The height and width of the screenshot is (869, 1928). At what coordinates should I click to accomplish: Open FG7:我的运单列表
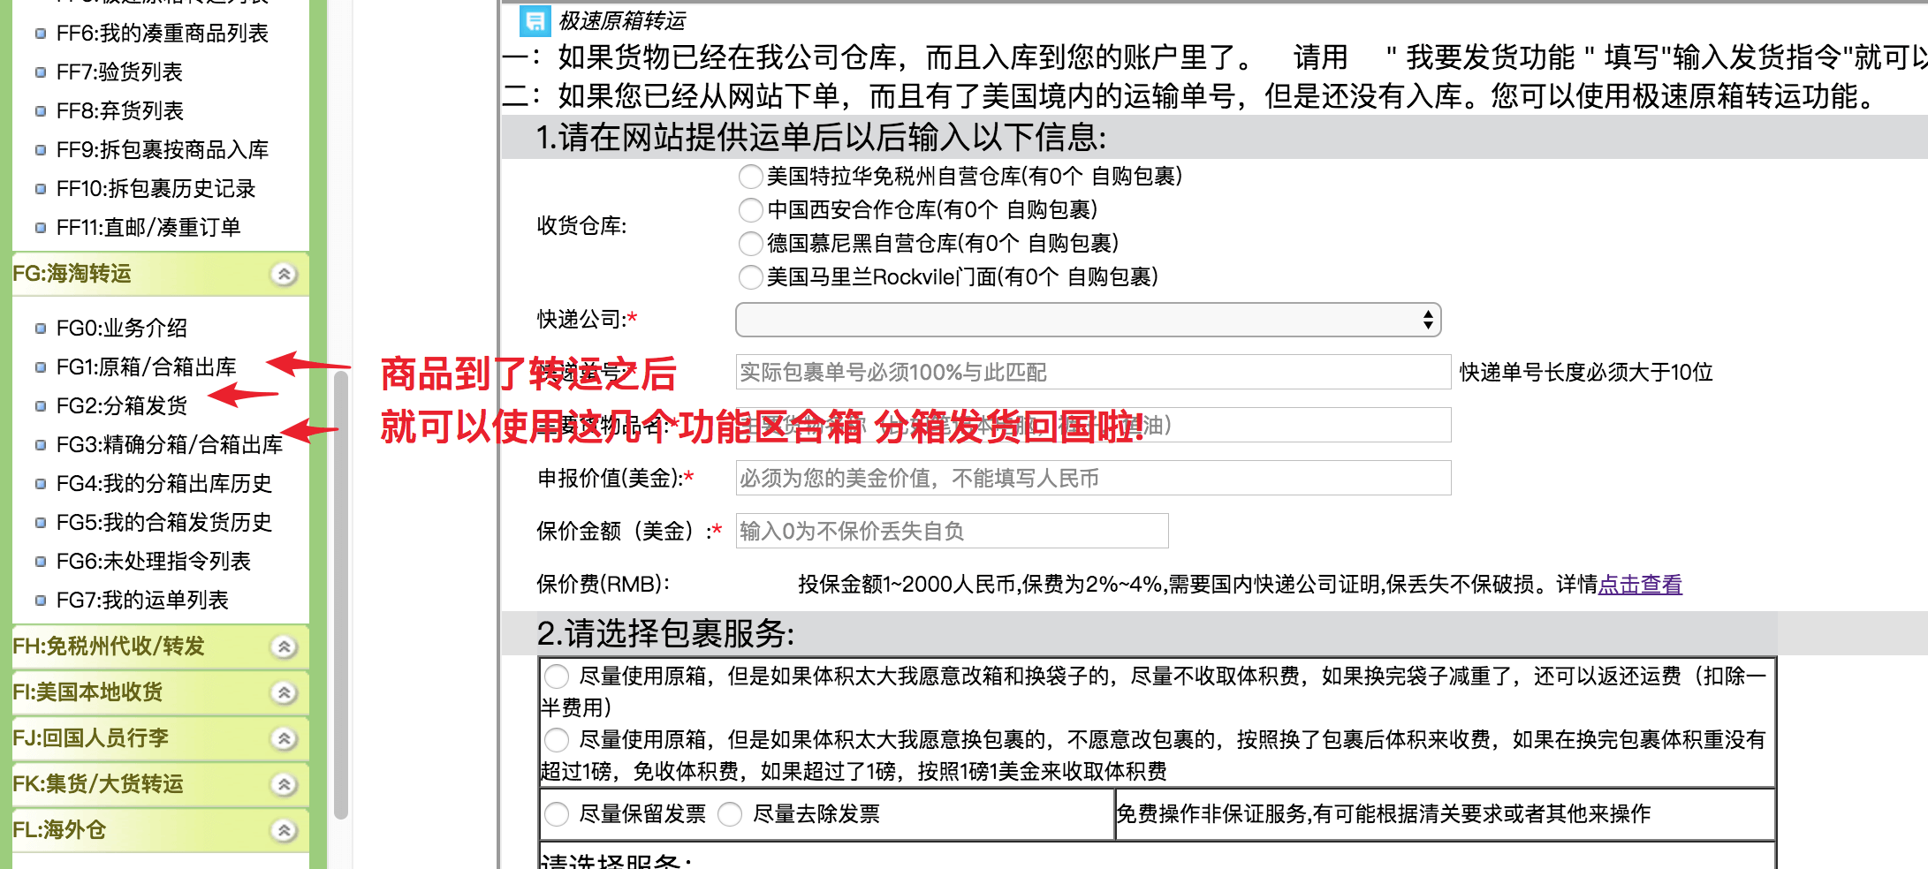pyautogui.click(x=142, y=601)
